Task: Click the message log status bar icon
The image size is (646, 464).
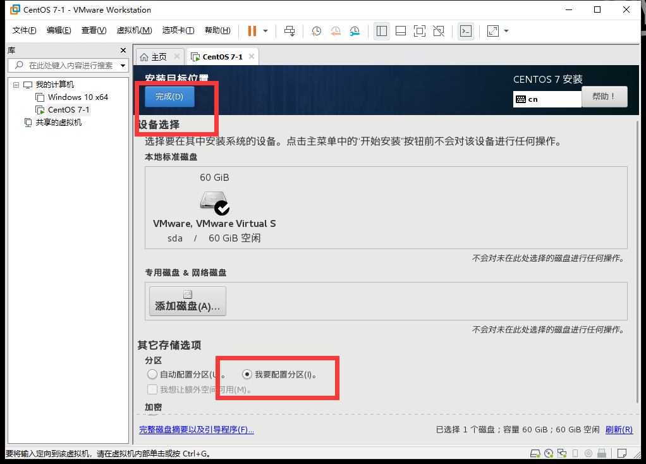Action: (622, 454)
